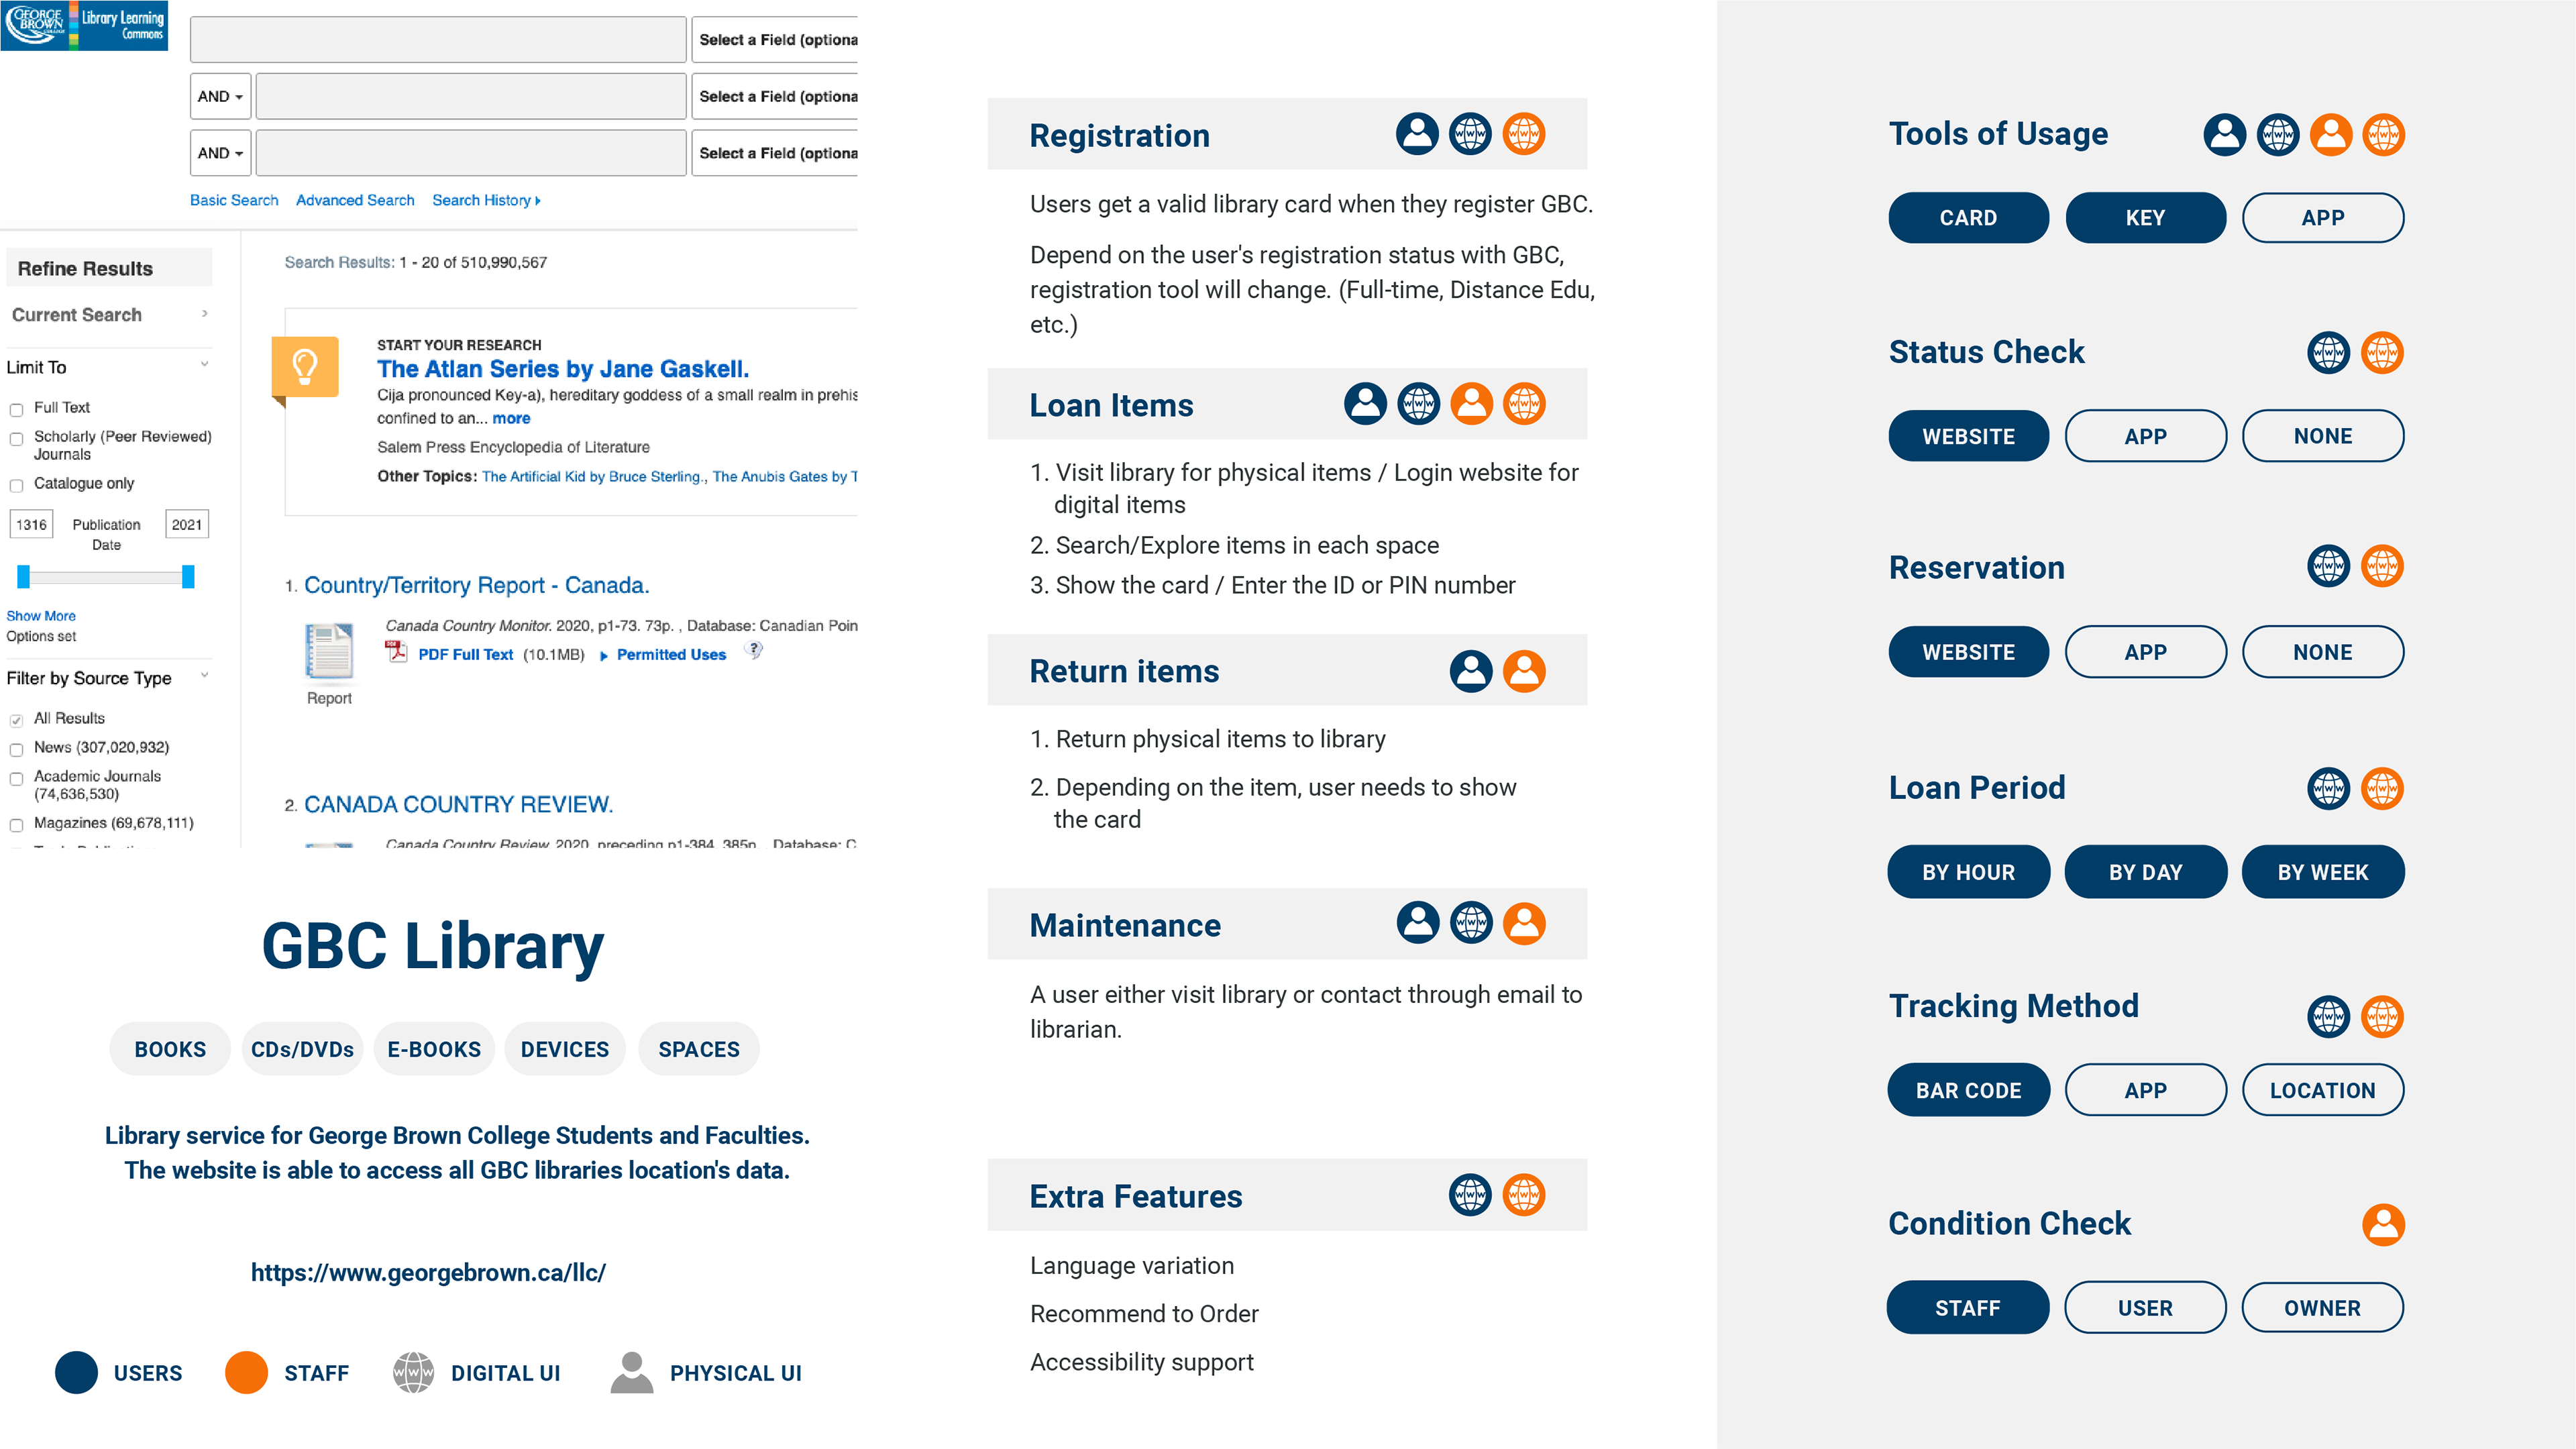Open the second AND operator dropdown
Image resolution: width=2576 pixels, height=1449 pixels.
tap(220, 153)
